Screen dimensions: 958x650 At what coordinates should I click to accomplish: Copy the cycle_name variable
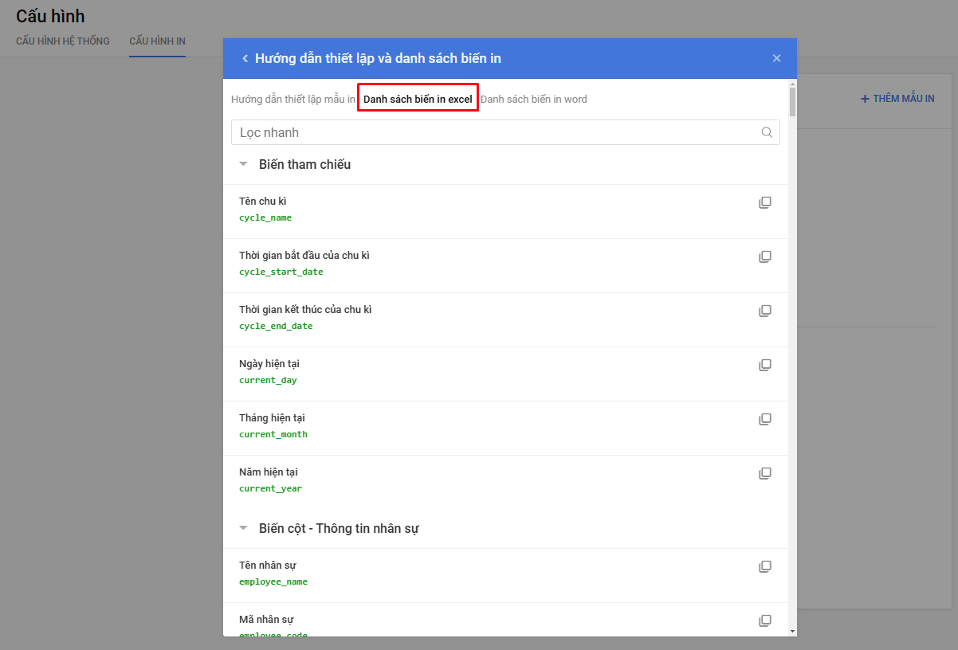[x=765, y=202]
